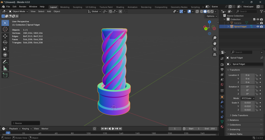265x140 pixels.
Task: Hide the Spiral Fidget object in viewport
Action: coord(258,27)
